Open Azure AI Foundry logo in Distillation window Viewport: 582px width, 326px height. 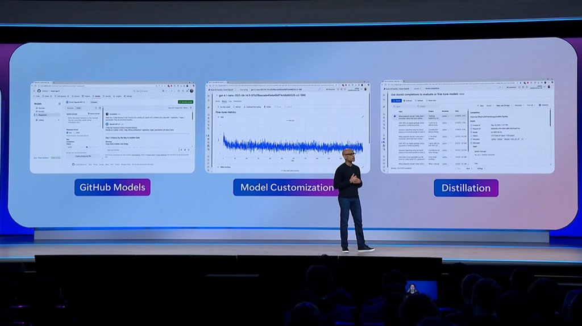click(x=385, y=89)
